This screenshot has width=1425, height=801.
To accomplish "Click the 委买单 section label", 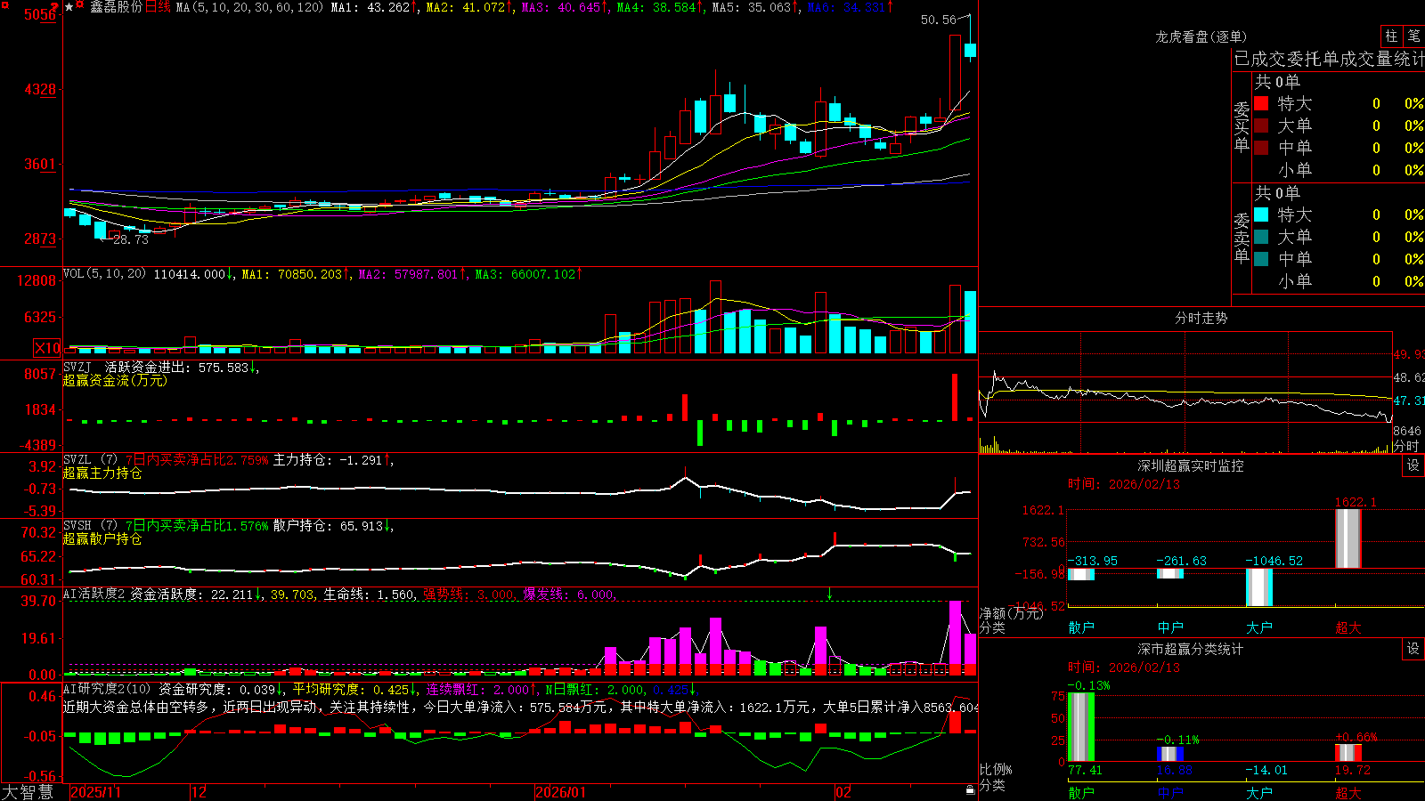I will tap(1242, 127).
